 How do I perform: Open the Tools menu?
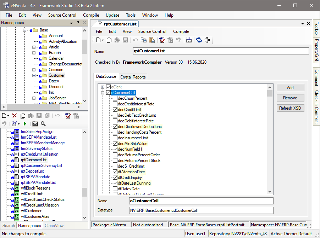[131, 15]
